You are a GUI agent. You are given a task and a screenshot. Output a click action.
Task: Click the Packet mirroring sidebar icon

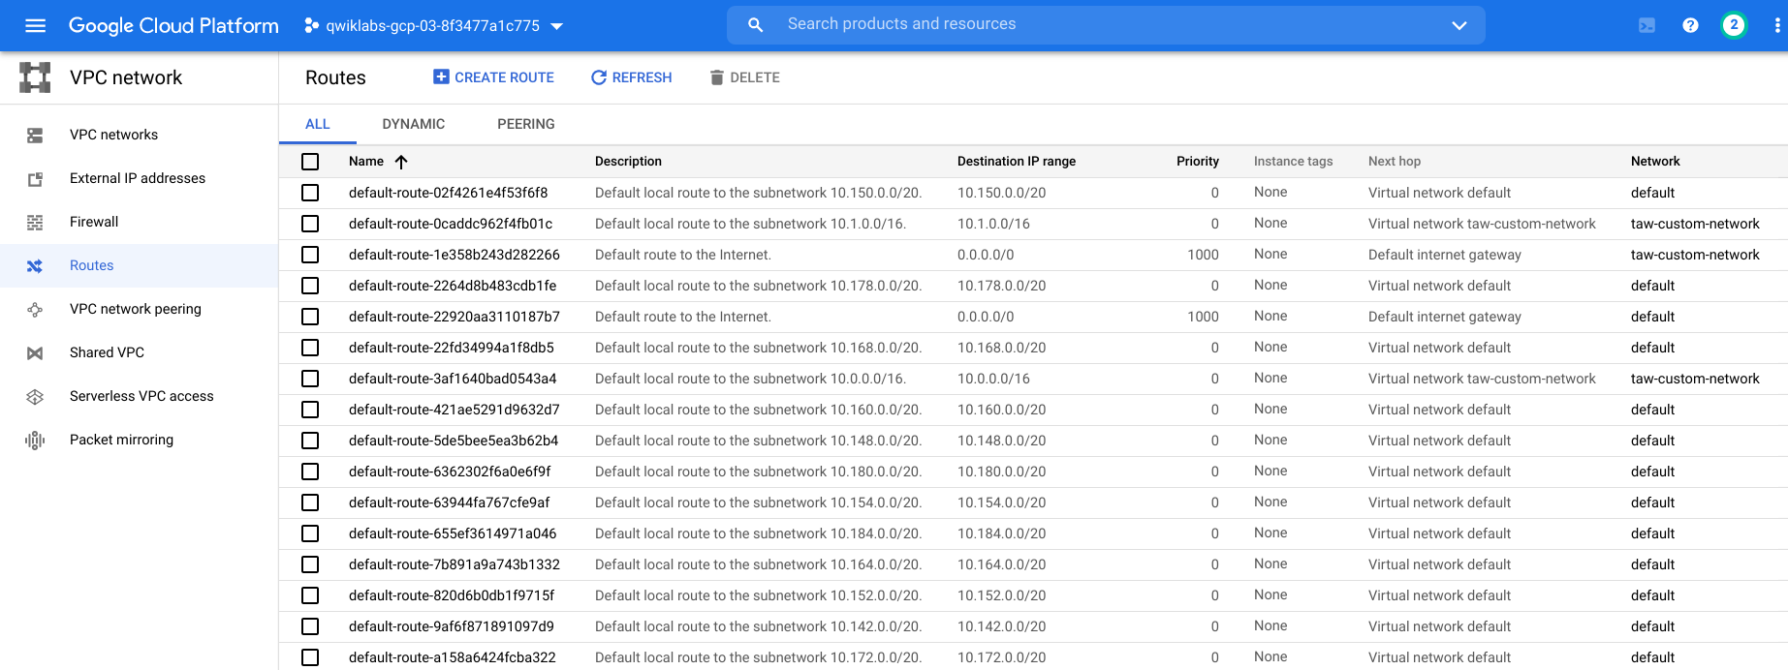coord(35,441)
